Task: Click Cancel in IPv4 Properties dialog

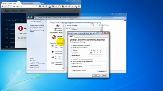Action: click(x=104, y=76)
